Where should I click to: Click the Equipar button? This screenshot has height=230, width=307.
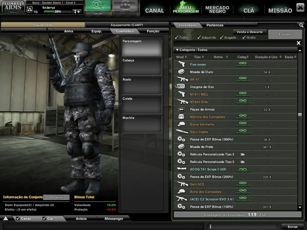[x=285, y=34]
